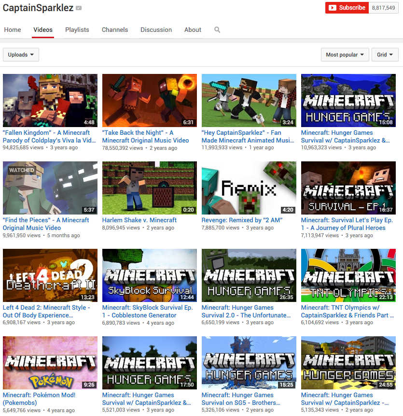This screenshot has width=403, height=416.
Task: Open the Discussion tab
Action: tap(156, 30)
